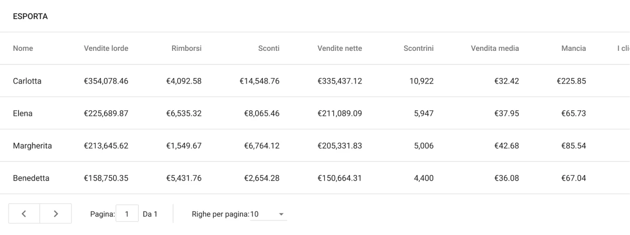Click dropdown arrow next to 10

[282, 214]
